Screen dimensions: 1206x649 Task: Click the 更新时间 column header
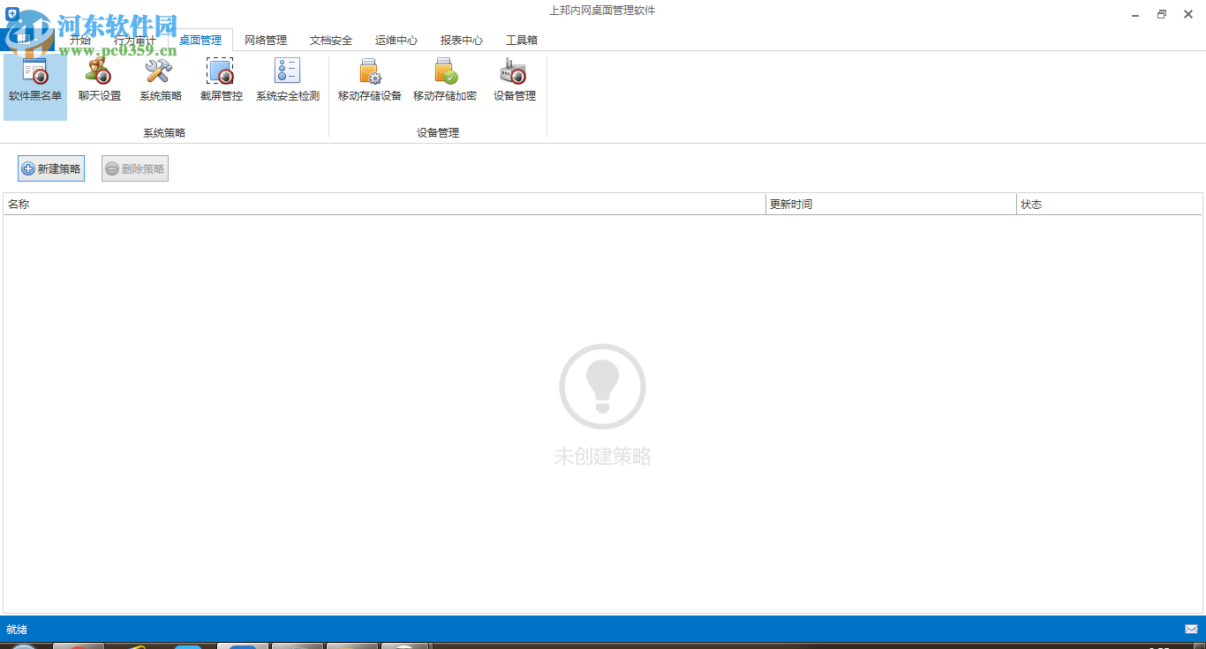[790, 204]
